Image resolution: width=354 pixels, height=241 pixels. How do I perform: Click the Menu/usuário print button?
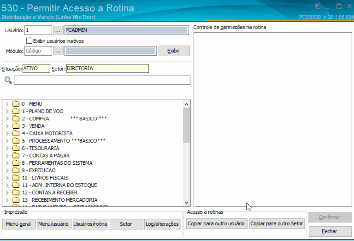54,224
